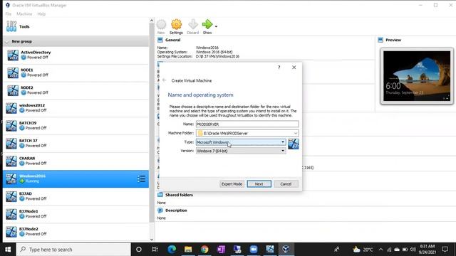
Task: Collapse the New group header
Action: (76, 41)
